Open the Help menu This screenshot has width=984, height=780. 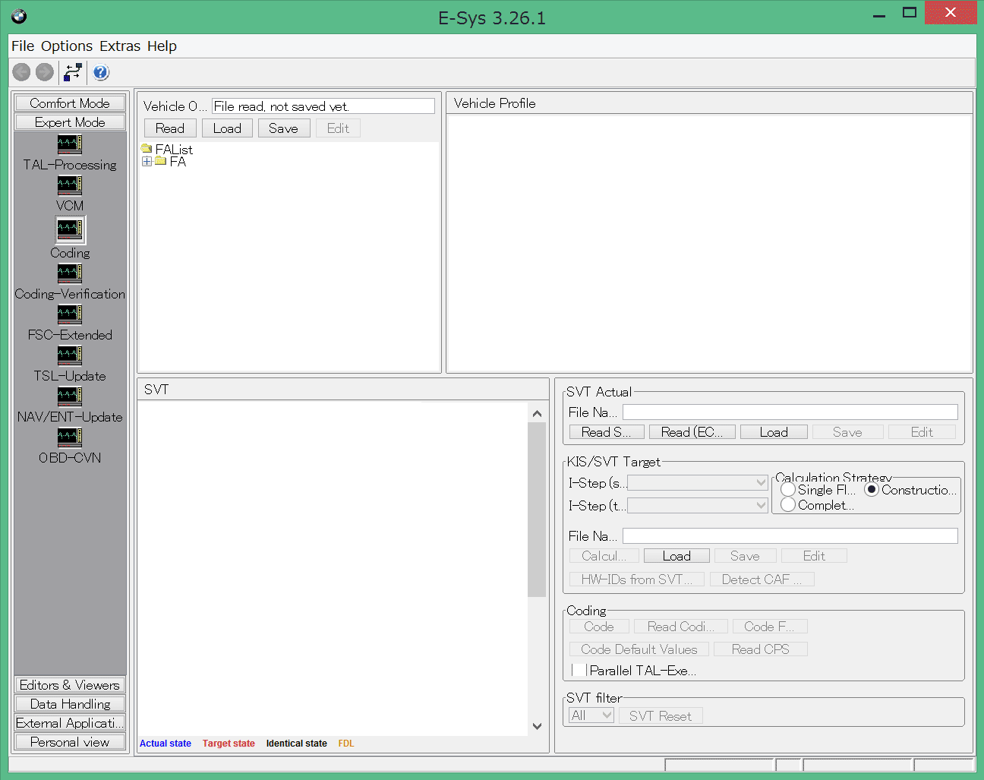162,46
